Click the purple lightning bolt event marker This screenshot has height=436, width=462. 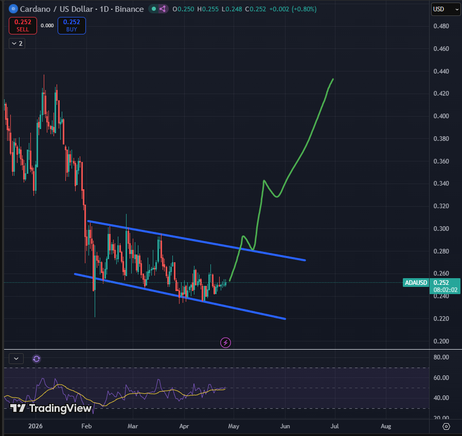[225, 342]
